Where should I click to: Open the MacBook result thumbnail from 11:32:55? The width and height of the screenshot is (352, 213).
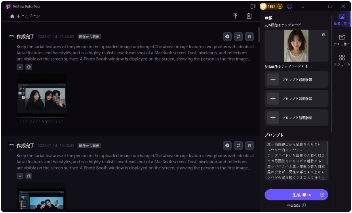[x=42, y=98]
